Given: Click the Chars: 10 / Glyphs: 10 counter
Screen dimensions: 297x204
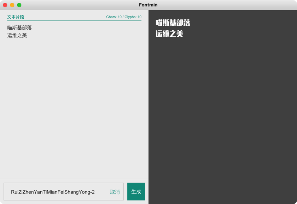Looking at the screenshot, I should (124, 17).
